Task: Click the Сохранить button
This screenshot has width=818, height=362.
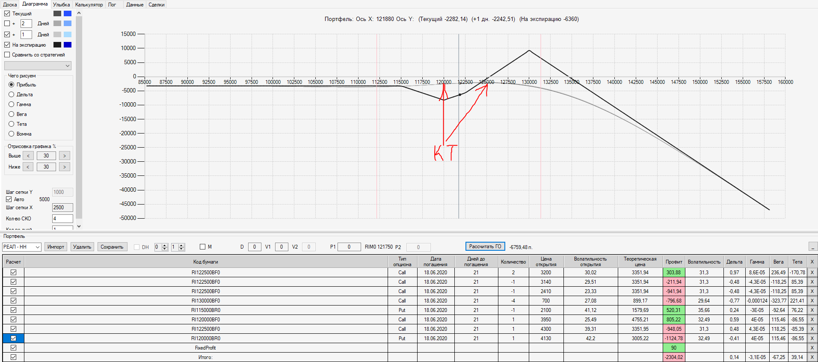Action: click(x=112, y=247)
